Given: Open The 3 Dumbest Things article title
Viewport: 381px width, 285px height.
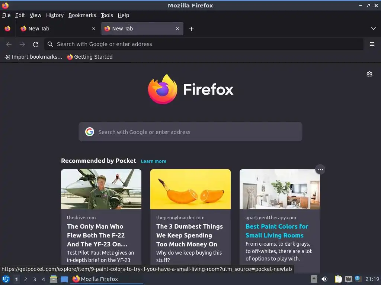Looking at the screenshot, I should 189,235.
